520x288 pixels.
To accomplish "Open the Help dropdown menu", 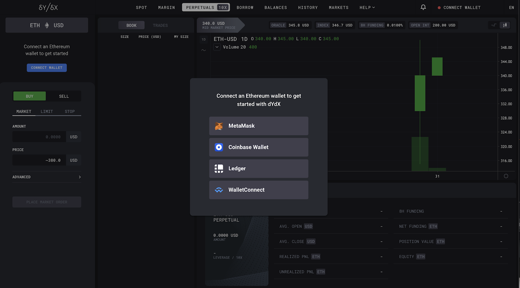I will pos(367,7).
